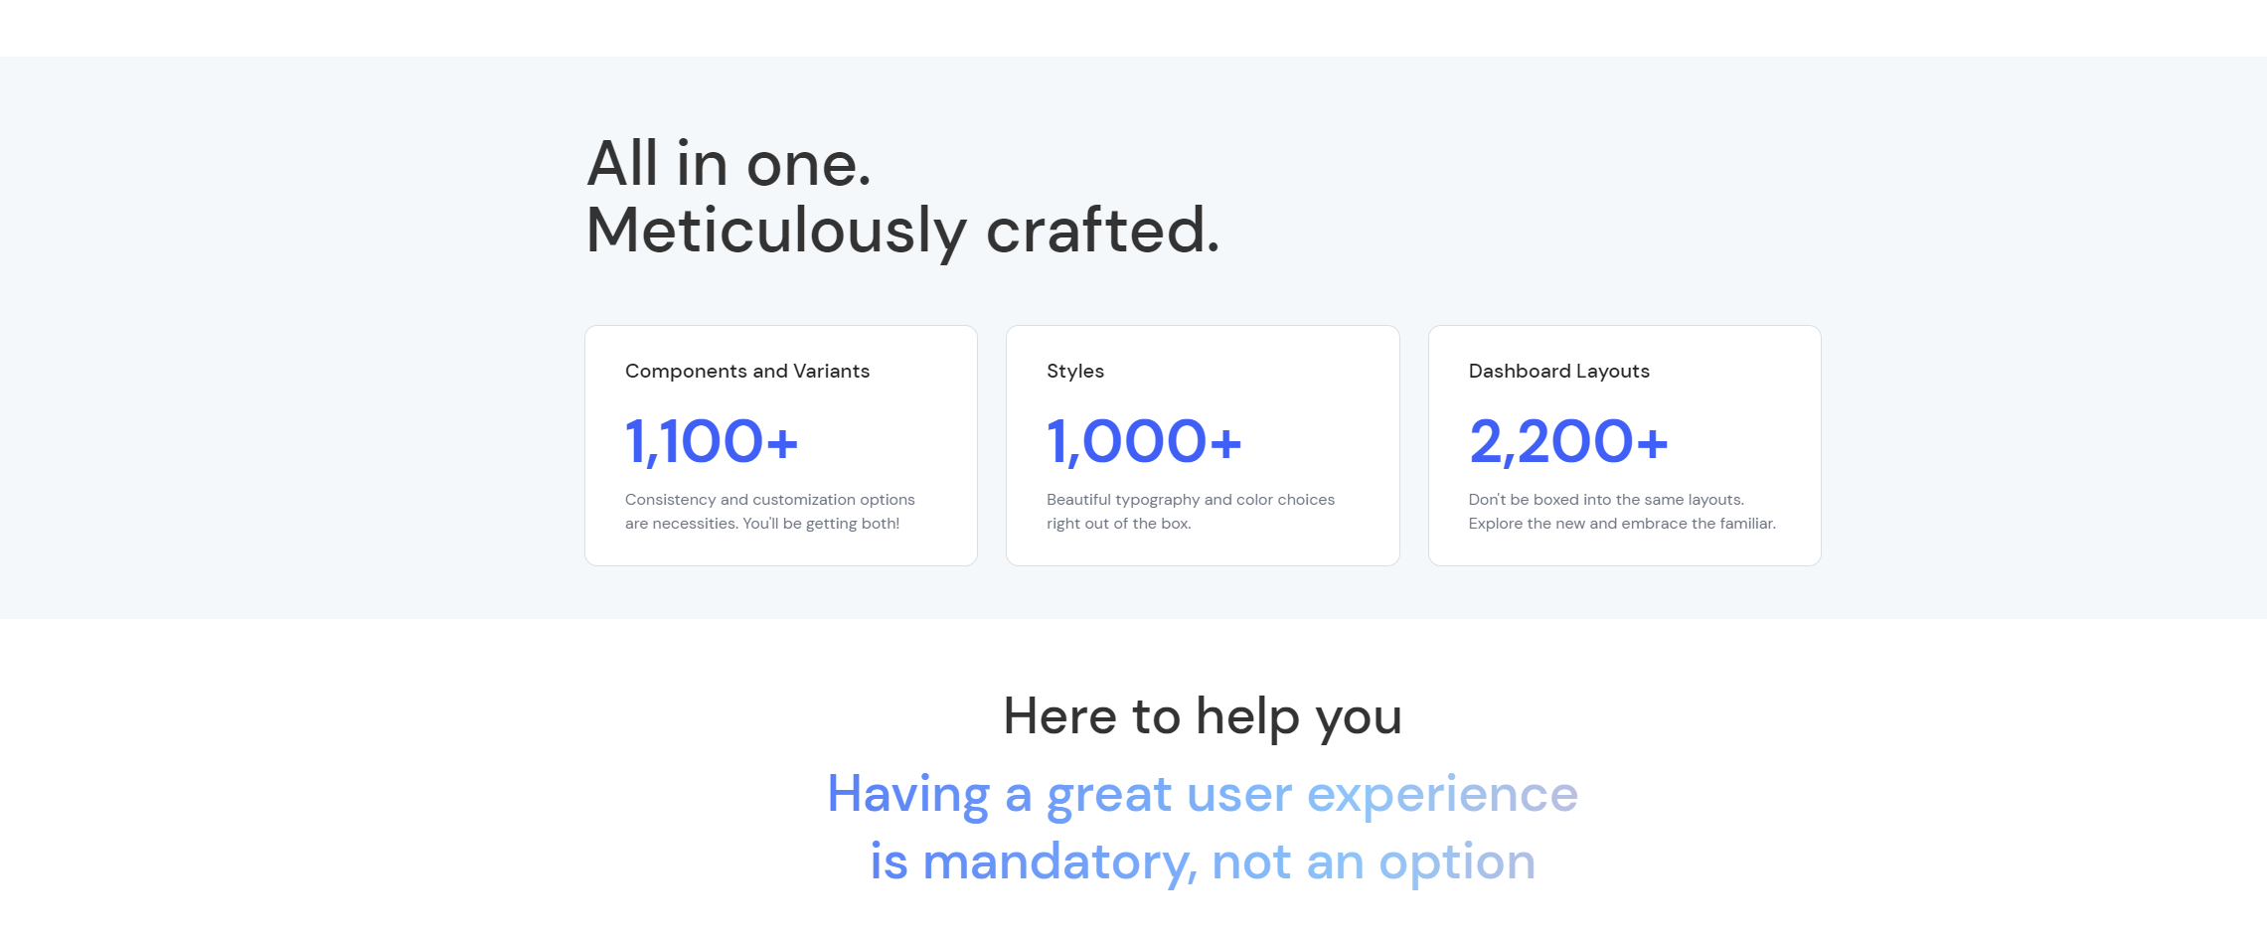Click the word "option" in the gradient headline
Image resolution: width=2267 pixels, height=936 pixels.
pyautogui.click(x=1456, y=861)
